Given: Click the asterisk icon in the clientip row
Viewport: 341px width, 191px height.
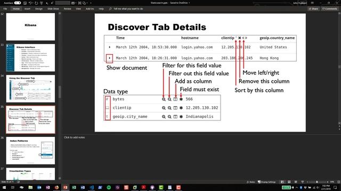Looking at the screenshot, I should [x=181, y=108].
